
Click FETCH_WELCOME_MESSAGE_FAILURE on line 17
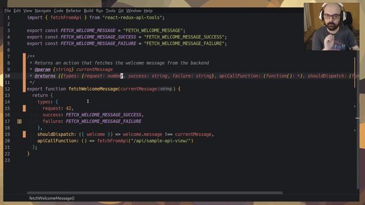click(103, 121)
